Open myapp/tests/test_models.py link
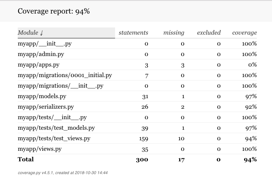 pyautogui.click(x=56, y=128)
